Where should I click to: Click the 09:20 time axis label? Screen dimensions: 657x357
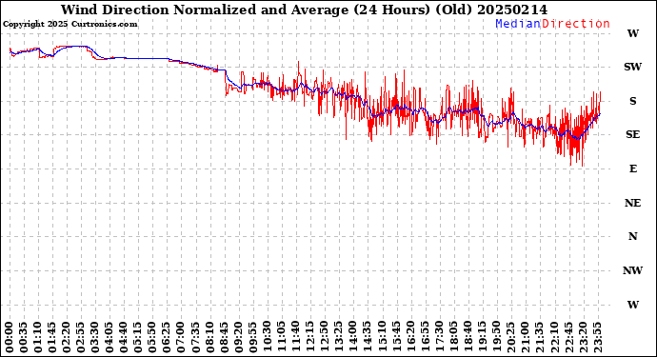click(x=238, y=338)
